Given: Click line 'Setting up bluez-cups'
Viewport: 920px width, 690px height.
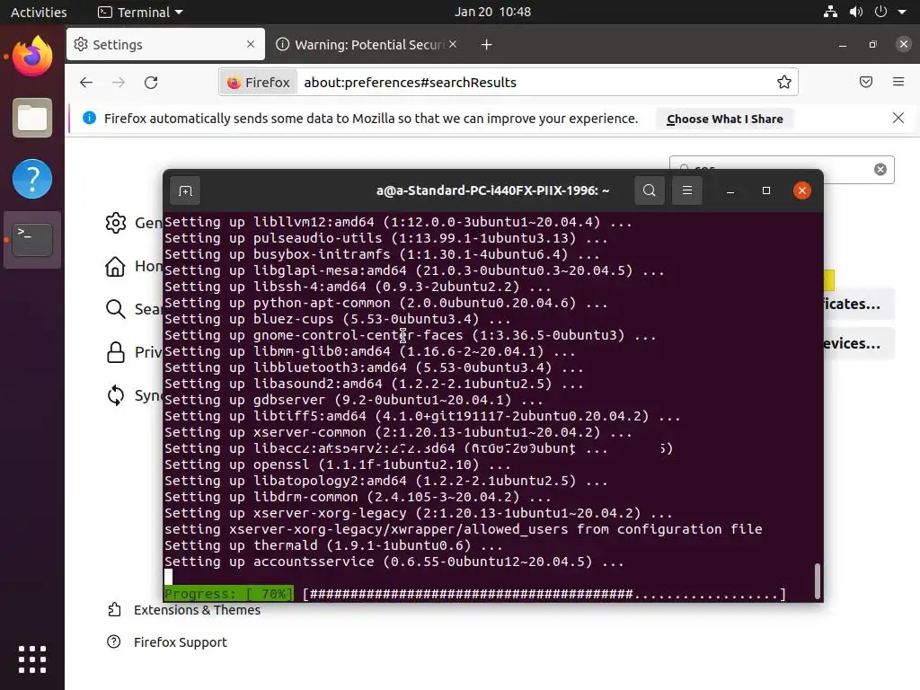Looking at the screenshot, I should [x=338, y=319].
